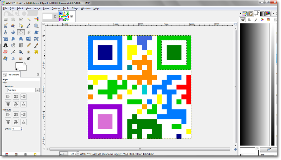
Task: Click Align bottom edge button
Action: pos(23,104)
